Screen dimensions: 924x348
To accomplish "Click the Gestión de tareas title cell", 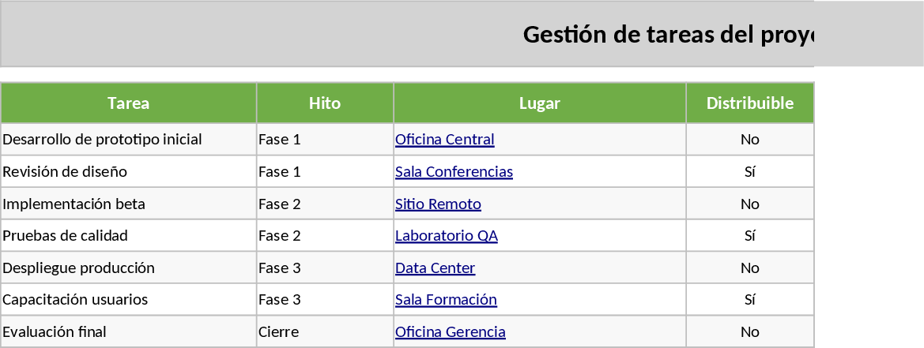I will 667,35.
